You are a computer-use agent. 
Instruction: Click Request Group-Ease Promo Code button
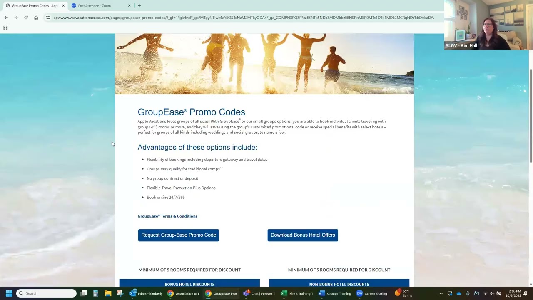pos(179,235)
